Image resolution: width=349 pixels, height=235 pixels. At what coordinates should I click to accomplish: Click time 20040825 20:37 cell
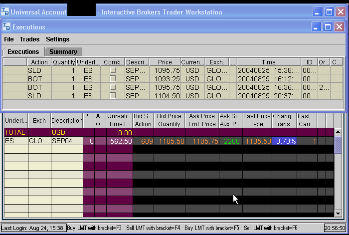[x=269, y=96]
